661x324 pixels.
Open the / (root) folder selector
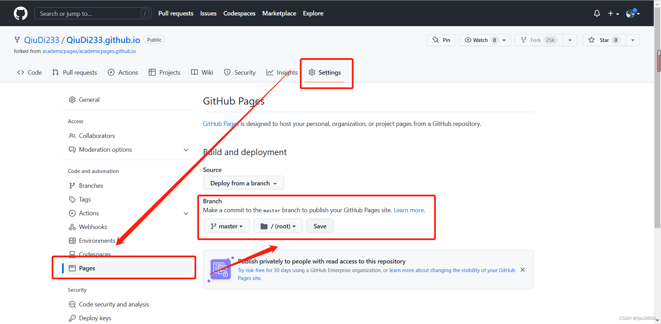[278, 226]
